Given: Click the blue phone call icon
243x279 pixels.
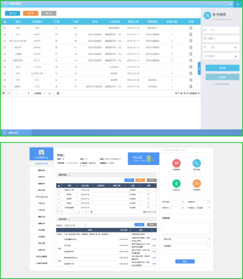Looking at the screenshot, I should tap(197, 163).
